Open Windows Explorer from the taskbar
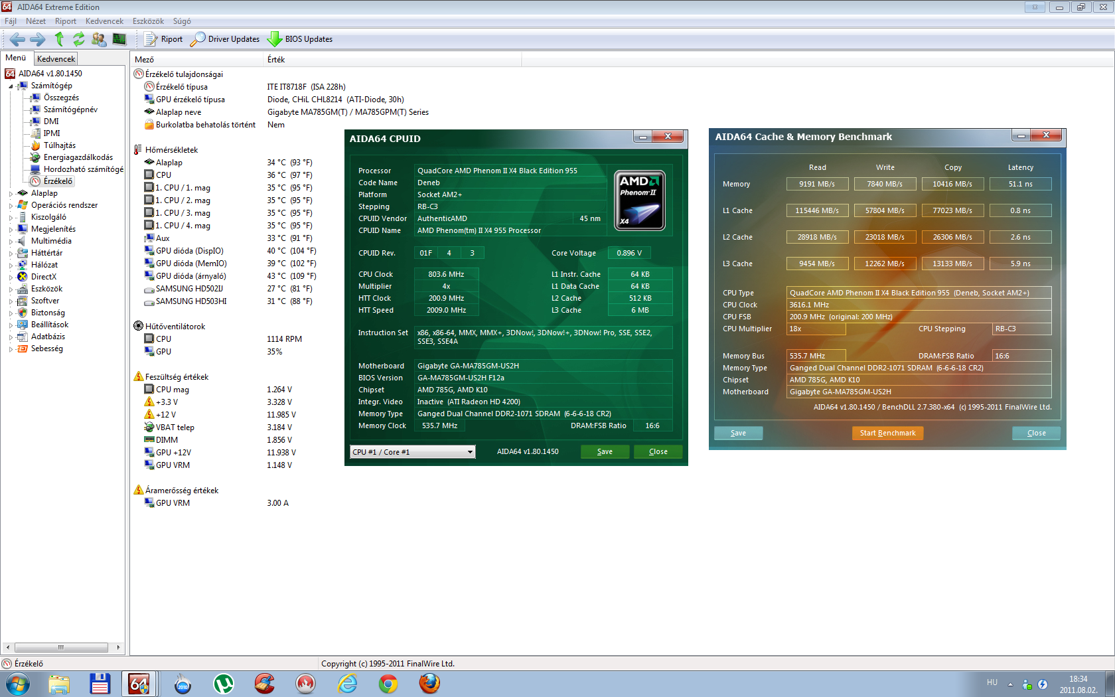 (x=59, y=684)
